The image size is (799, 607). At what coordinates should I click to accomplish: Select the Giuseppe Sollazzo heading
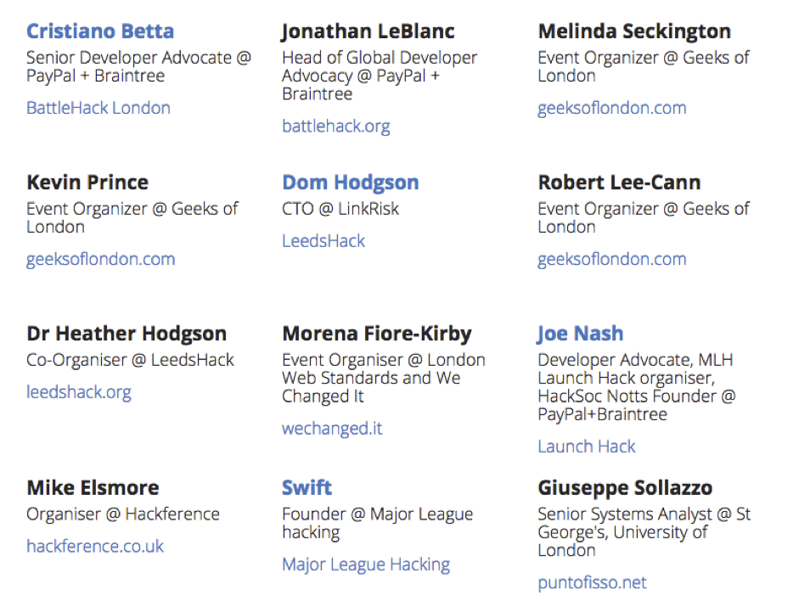[x=625, y=488]
